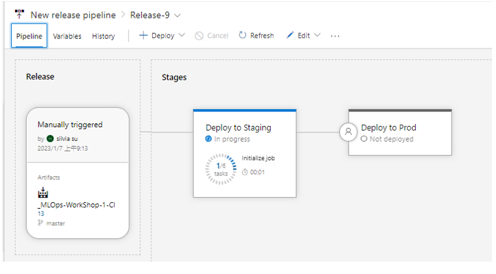
Task: Click the build artifact icon
Action: tap(44, 194)
